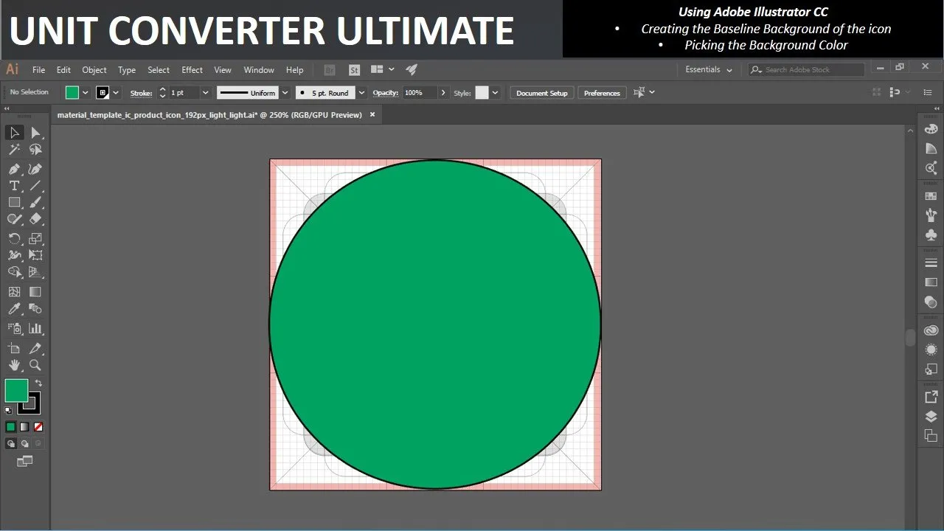Select the Slice tool
The image size is (944, 531).
pyautogui.click(x=35, y=348)
